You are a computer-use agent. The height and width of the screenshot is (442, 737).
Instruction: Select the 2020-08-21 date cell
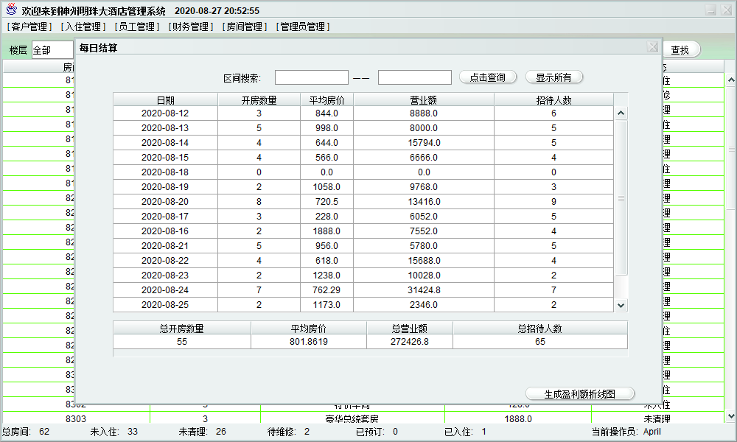coord(165,245)
